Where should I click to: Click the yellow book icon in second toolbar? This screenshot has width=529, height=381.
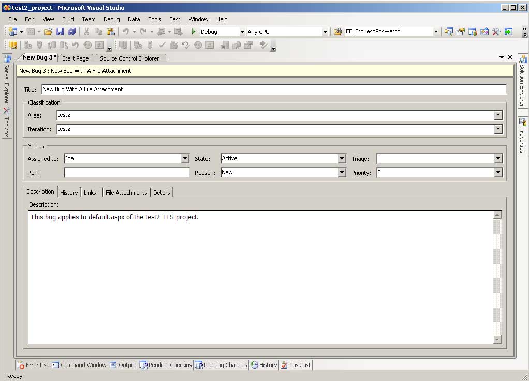pyautogui.click(x=13, y=45)
